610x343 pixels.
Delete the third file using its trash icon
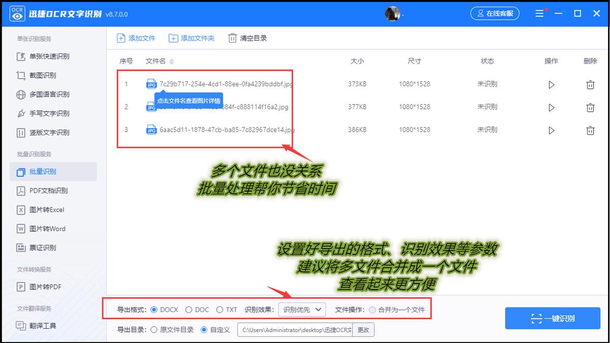pos(590,130)
